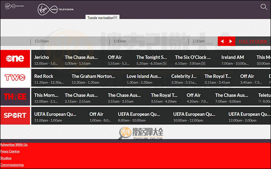The image size is (271, 169).
Task: Open Red Rock programme on Two
Action: click(49, 79)
